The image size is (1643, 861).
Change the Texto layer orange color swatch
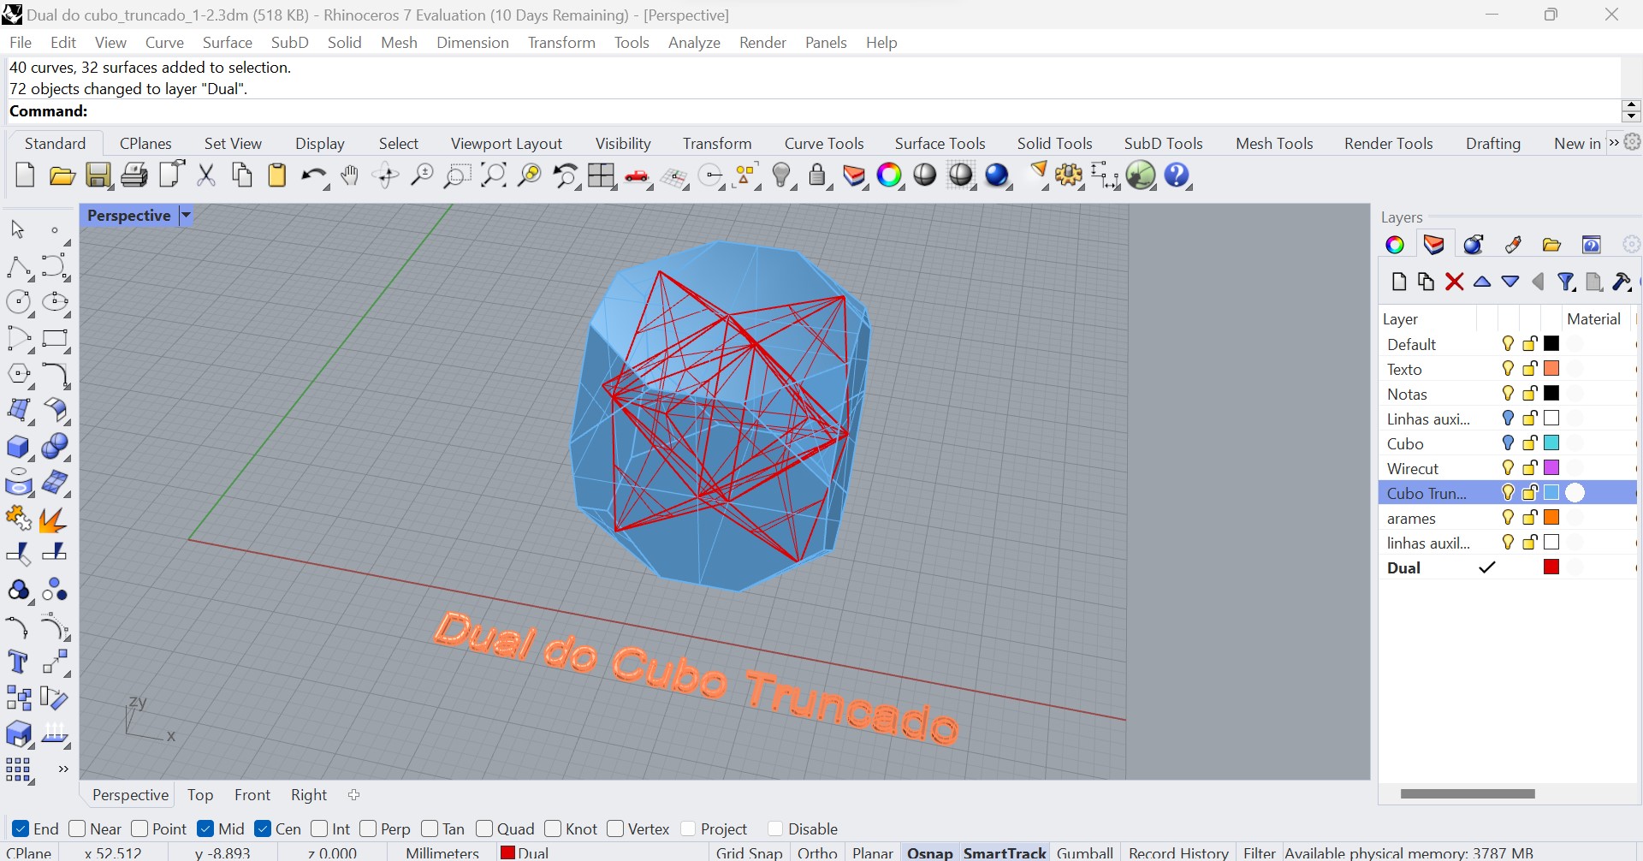pos(1551,369)
